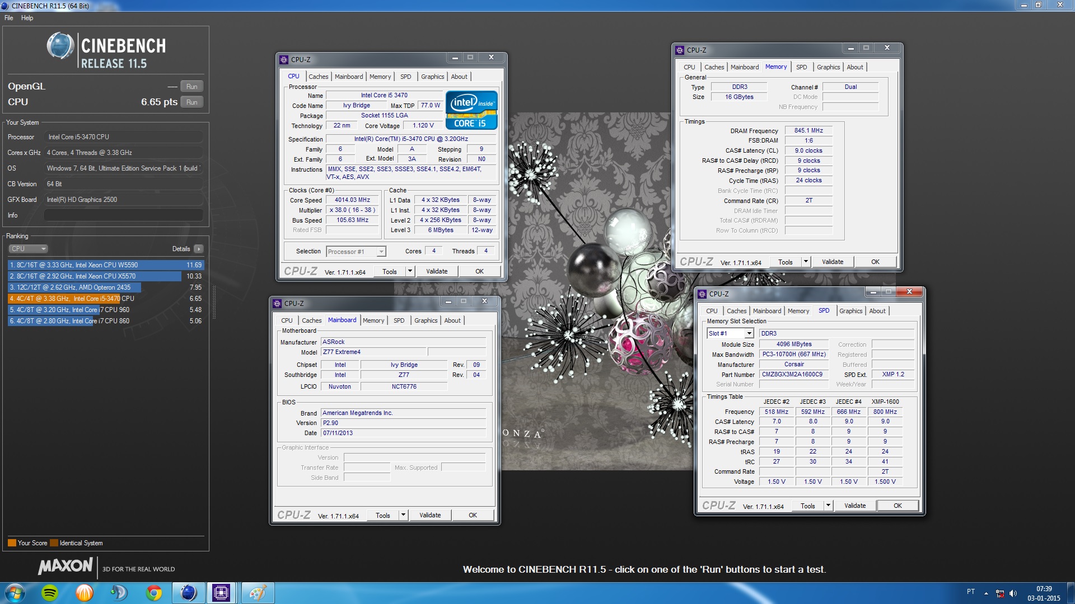Switch to Caches tab in CPU-tab window

tap(319, 77)
